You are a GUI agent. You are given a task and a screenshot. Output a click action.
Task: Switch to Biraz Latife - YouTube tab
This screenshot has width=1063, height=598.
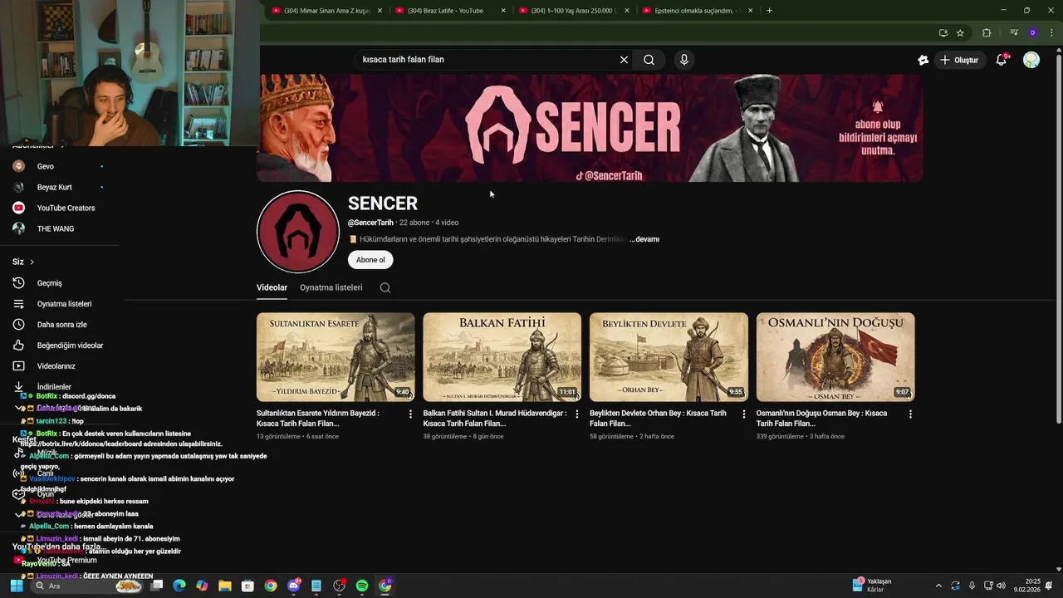pyautogui.click(x=451, y=11)
